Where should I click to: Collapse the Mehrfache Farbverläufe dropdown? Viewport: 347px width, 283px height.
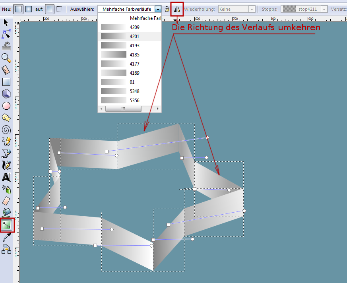158,9
